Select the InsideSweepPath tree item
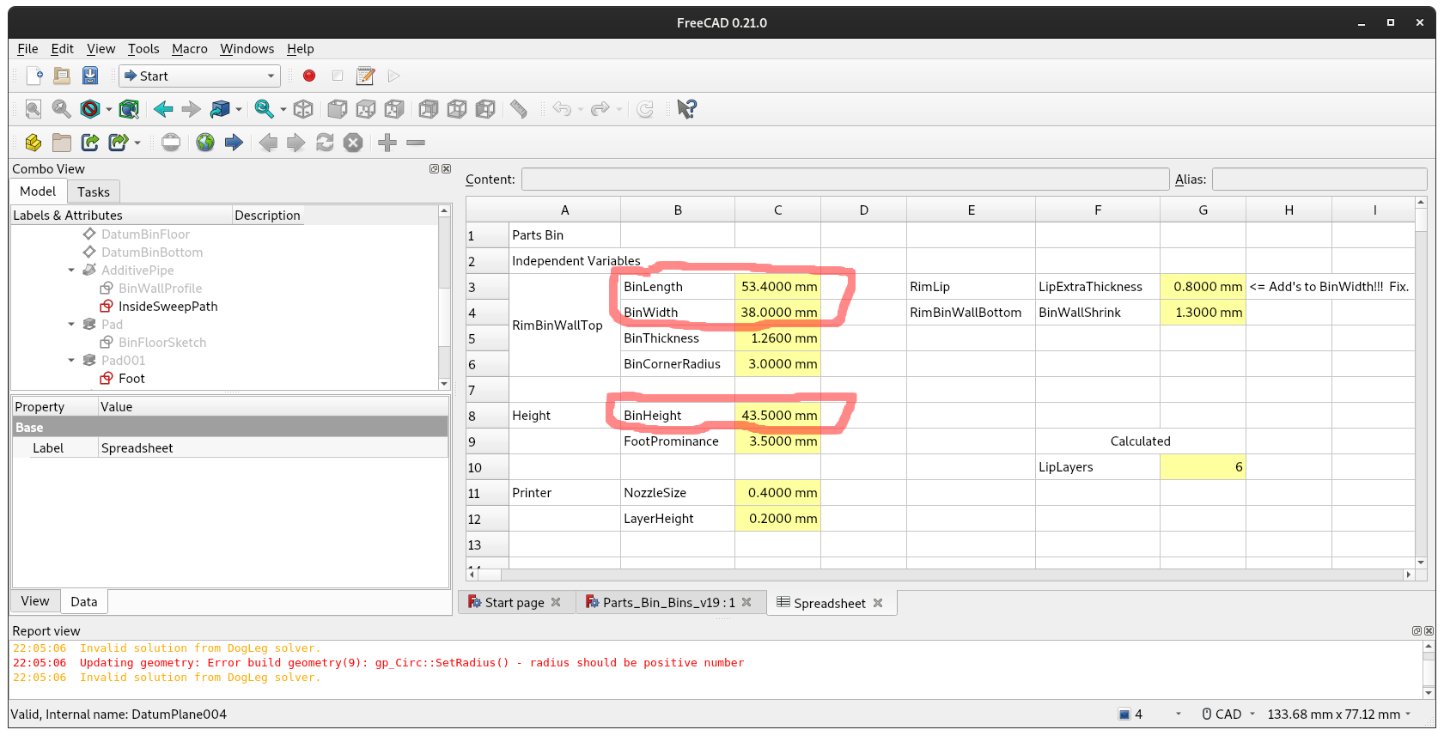Image resolution: width=1444 pixels, height=736 pixels. pos(168,307)
